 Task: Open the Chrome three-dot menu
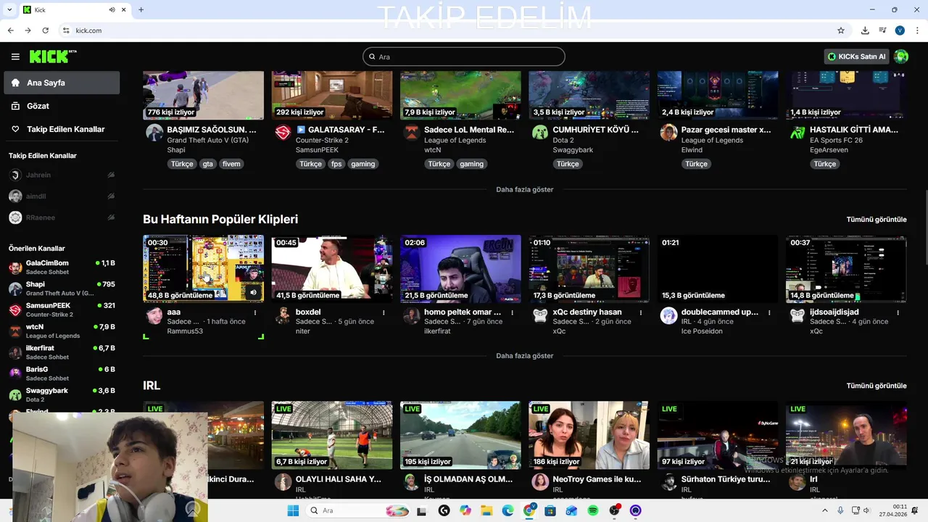[x=917, y=30]
